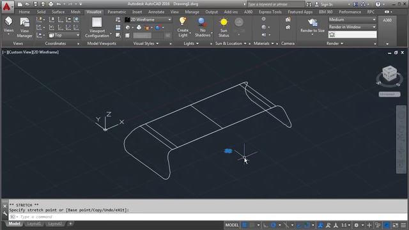This screenshot has height=230, width=409.
Task: Click the Annotation Monitor plus icon
Action: (369, 225)
